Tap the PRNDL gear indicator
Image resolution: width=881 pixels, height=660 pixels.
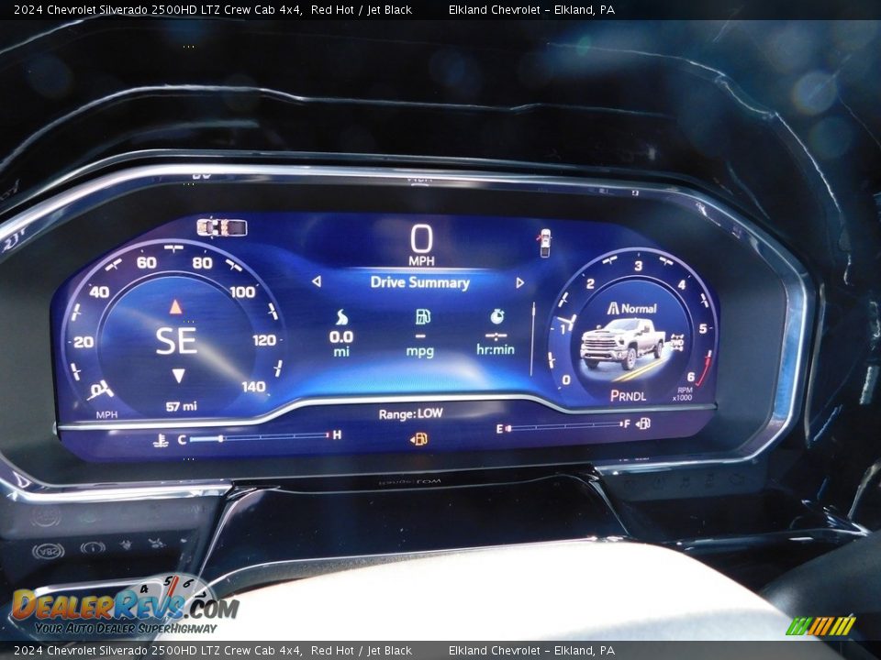[628, 396]
